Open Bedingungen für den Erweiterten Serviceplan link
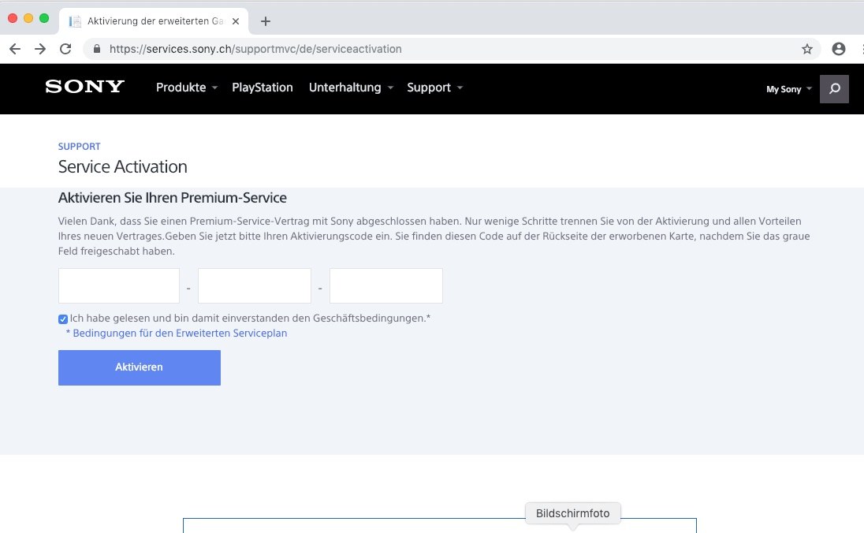This screenshot has height=533, width=864. click(180, 334)
